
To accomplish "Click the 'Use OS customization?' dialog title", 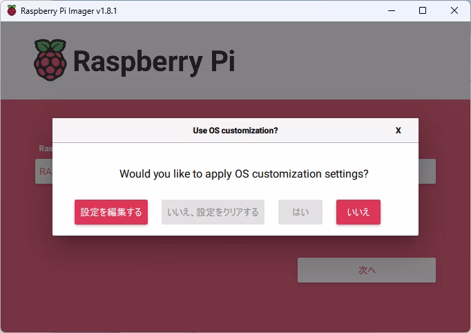I will click(236, 131).
